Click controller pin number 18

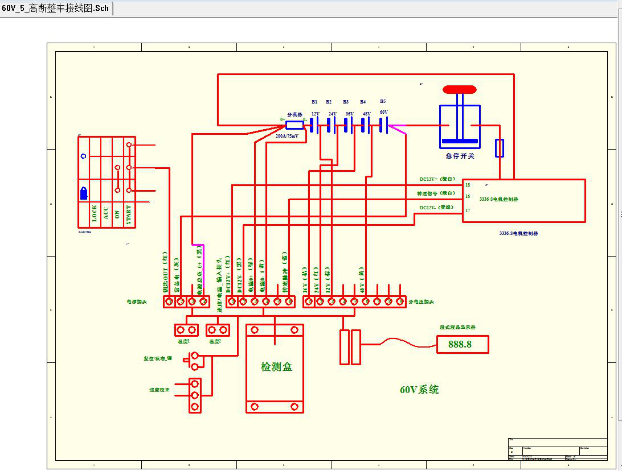[468, 185]
